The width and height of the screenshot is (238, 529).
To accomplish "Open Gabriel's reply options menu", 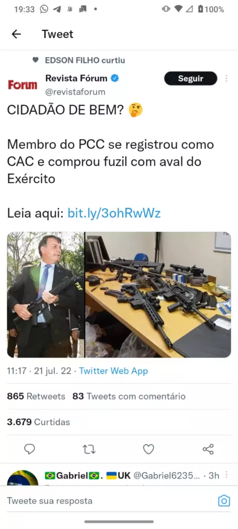I will tap(226, 475).
